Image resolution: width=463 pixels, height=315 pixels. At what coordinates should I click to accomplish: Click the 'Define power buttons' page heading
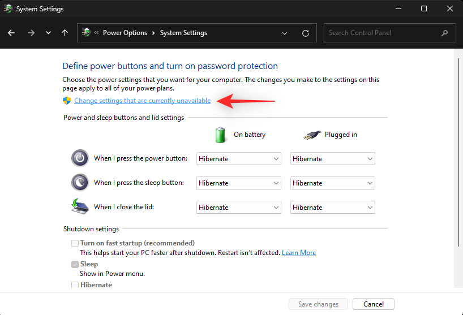click(170, 66)
